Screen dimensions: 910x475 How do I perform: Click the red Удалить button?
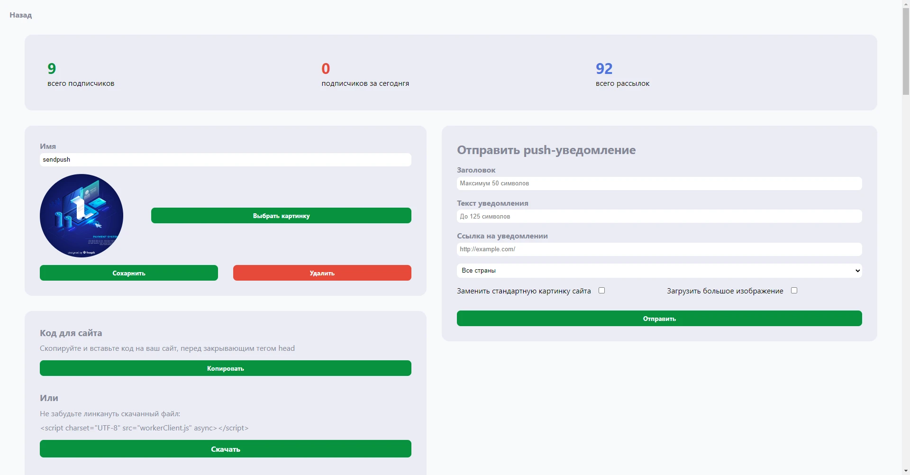point(322,273)
